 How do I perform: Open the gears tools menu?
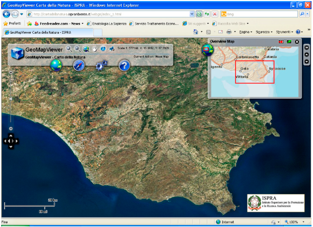coord(101,65)
